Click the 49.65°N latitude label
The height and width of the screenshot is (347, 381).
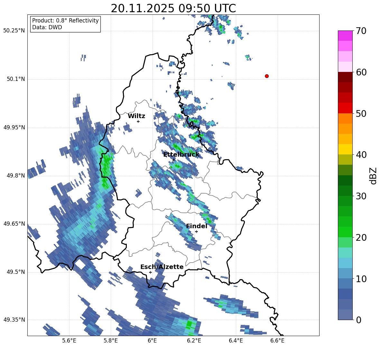(x=14, y=223)
